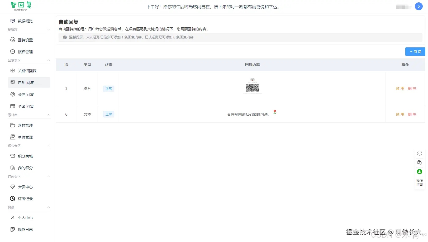428x242 pixels.
Task: Open 数据概览 via its monitor icon
Action: pyautogui.click(x=12, y=21)
